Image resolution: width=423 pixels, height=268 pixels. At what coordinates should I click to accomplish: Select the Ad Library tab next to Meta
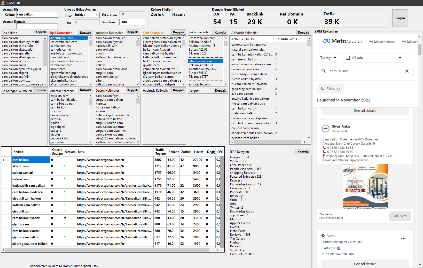[x=355, y=41]
